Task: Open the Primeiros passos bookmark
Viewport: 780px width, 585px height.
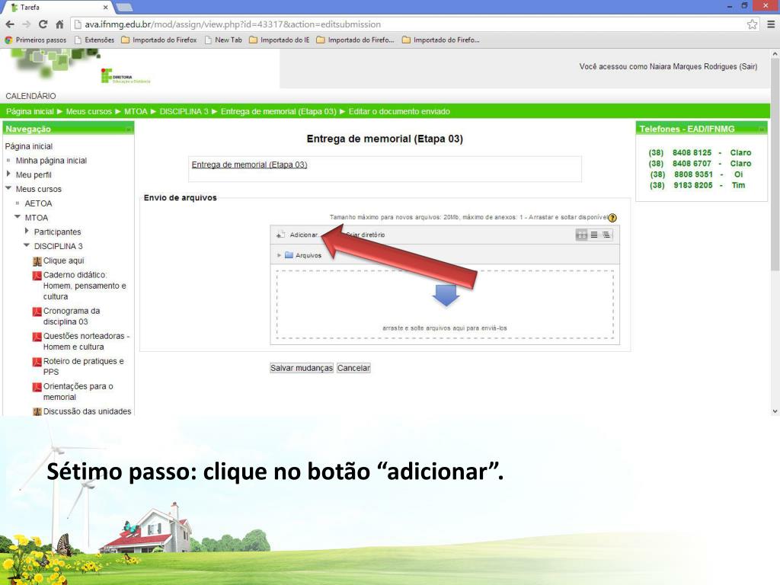Action: (35, 40)
